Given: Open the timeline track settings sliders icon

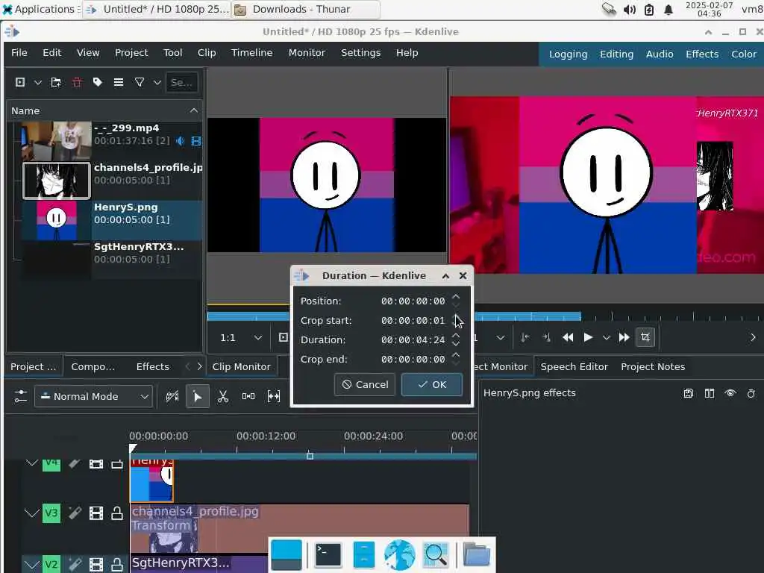Looking at the screenshot, I should 20,396.
